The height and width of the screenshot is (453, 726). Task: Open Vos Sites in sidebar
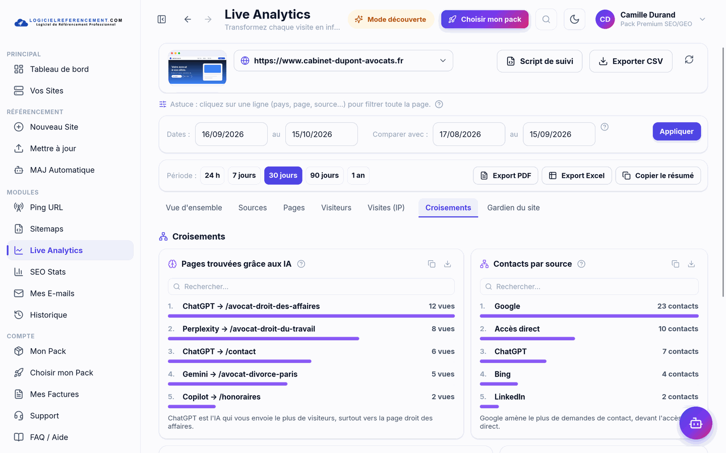click(70, 91)
